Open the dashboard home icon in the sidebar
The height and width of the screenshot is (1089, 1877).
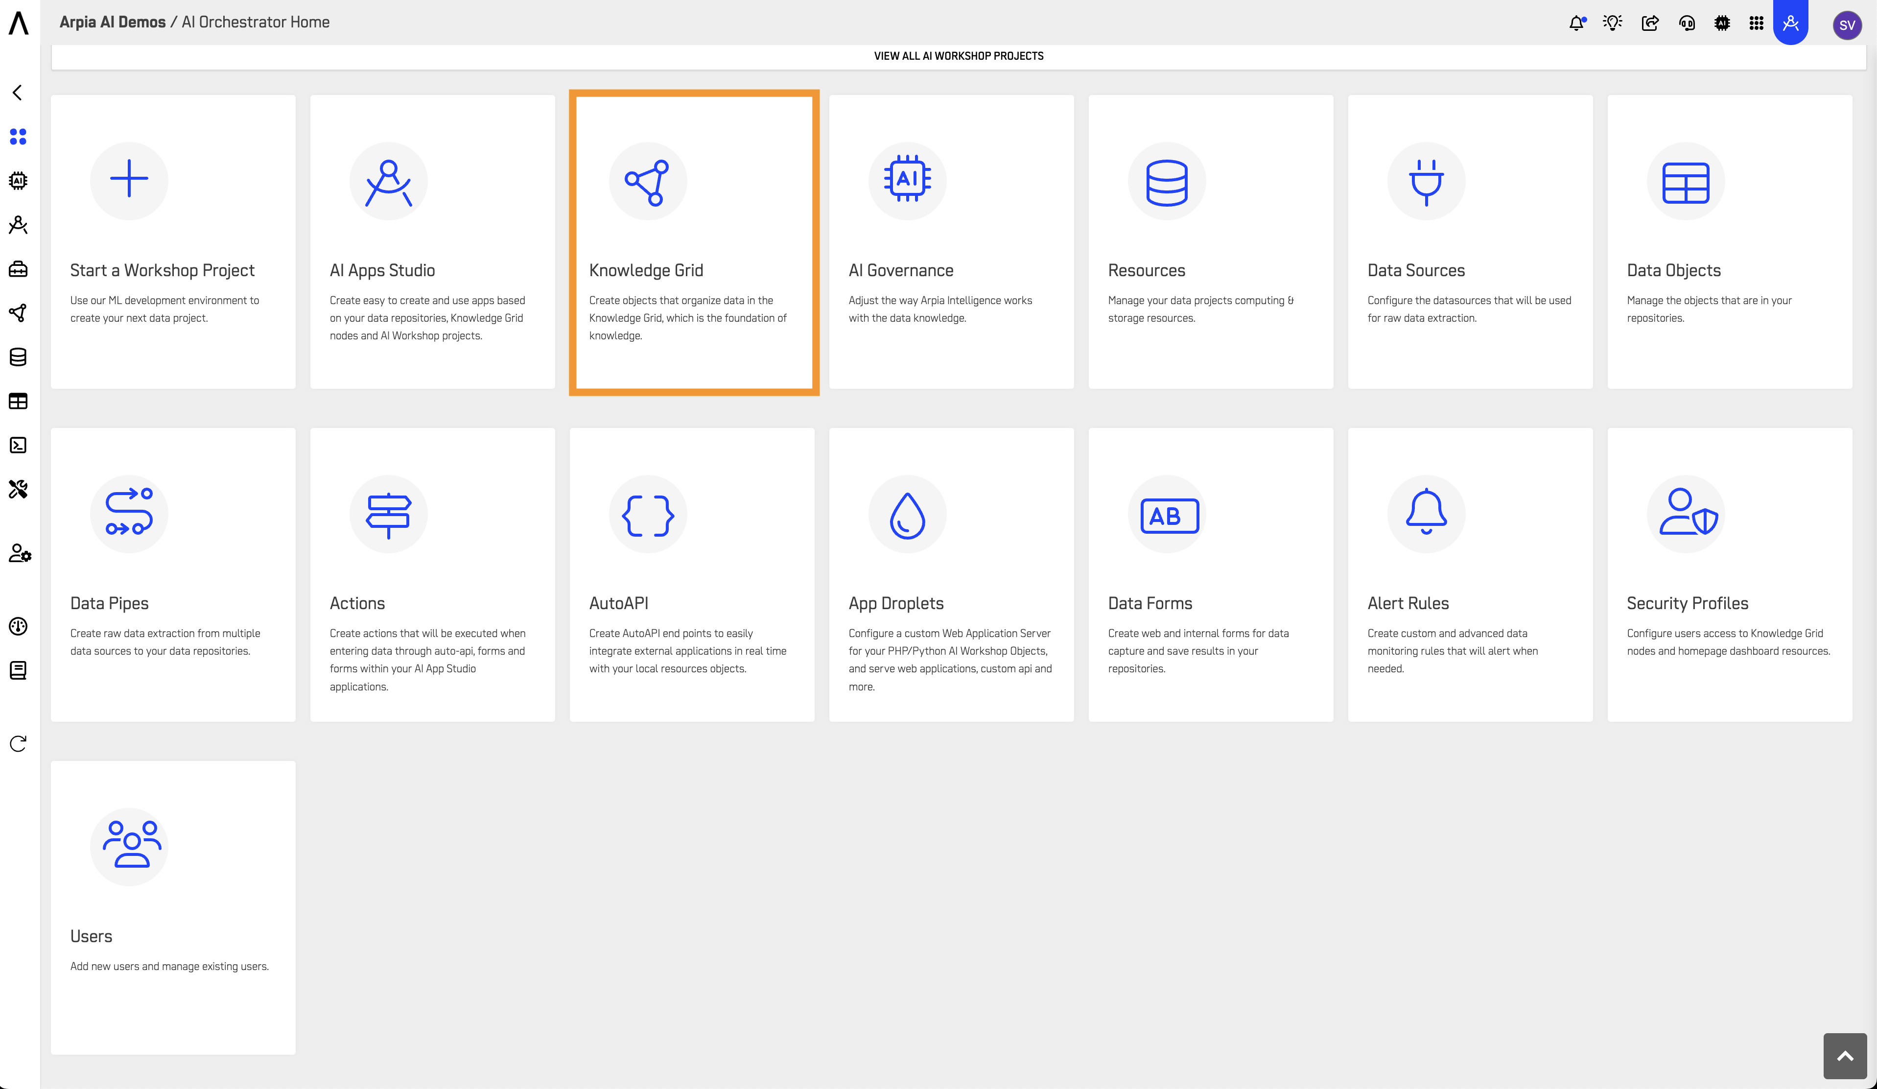pyautogui.click(x=18, y=136)
